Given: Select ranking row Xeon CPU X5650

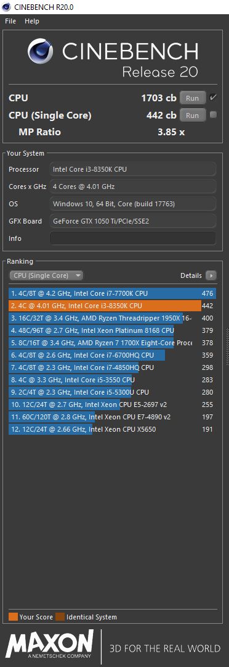Looking at the screenshot, I should (x=113, y=429).
